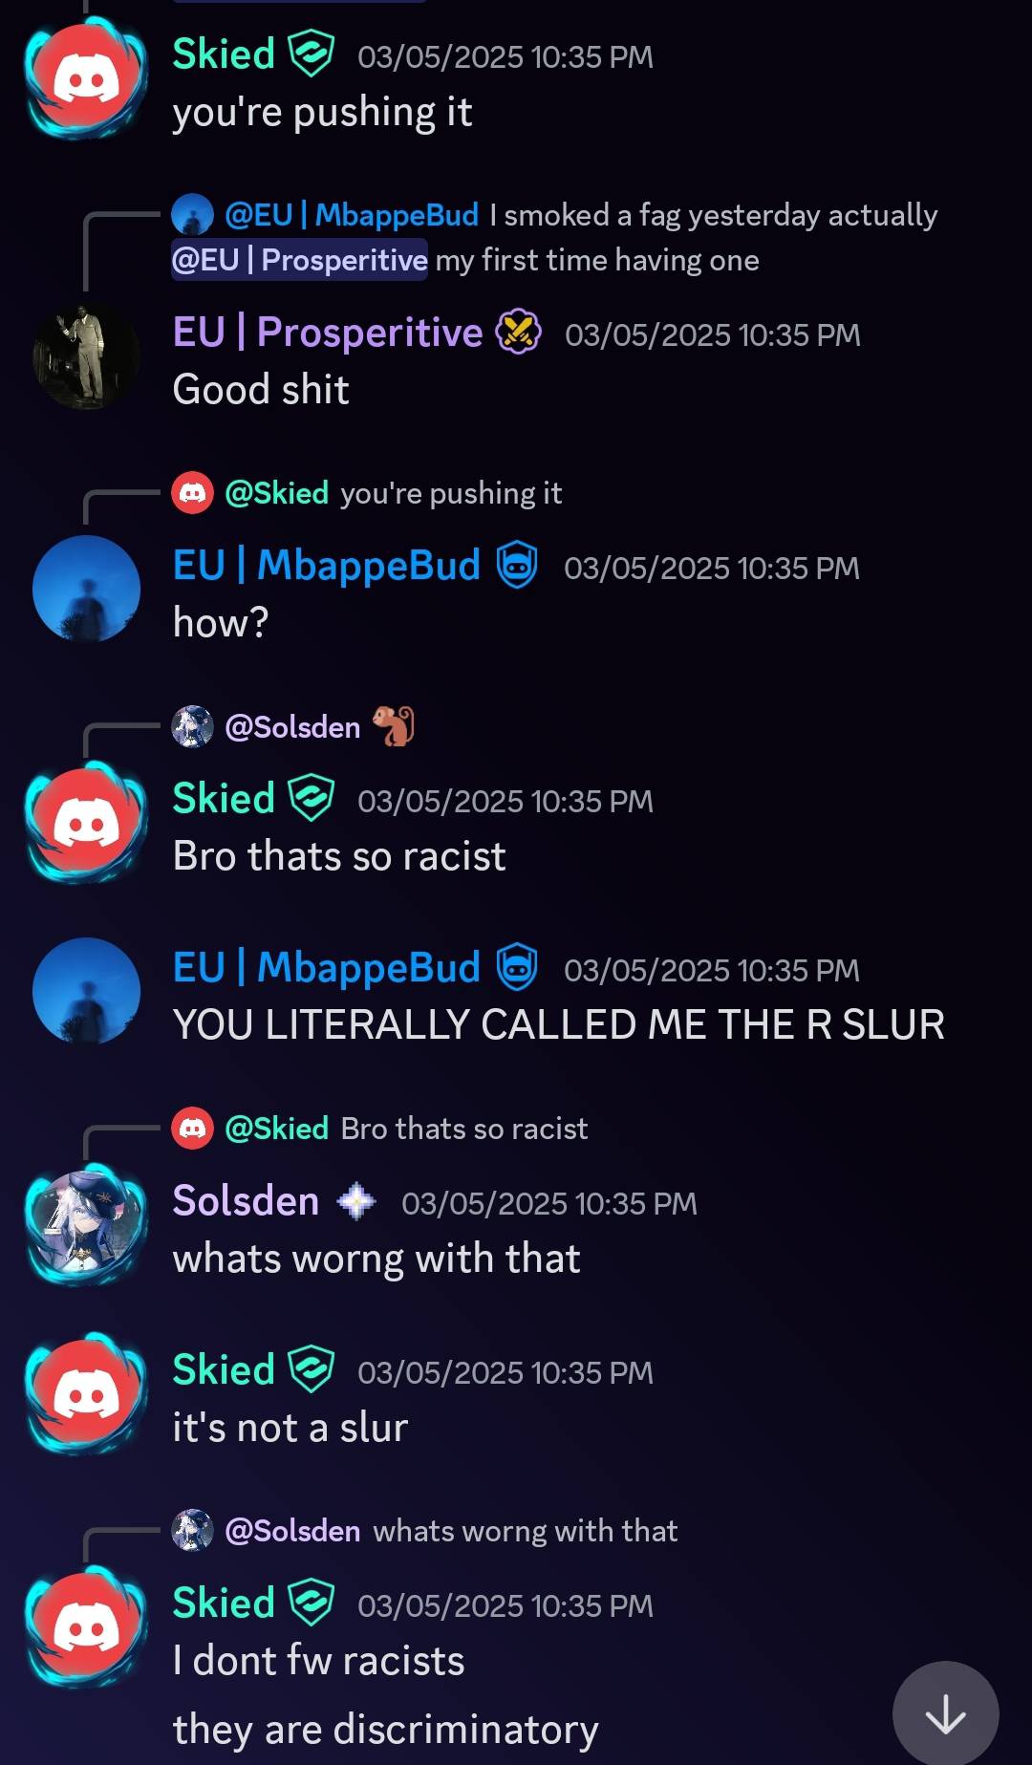1032x1765 pixels.
Task: Select message 'it's not a slur'
Action: 290,1428
